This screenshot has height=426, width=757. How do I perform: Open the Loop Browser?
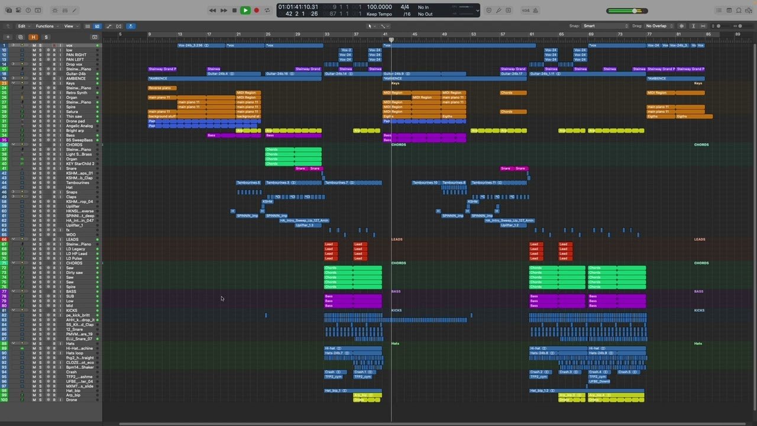739,10
